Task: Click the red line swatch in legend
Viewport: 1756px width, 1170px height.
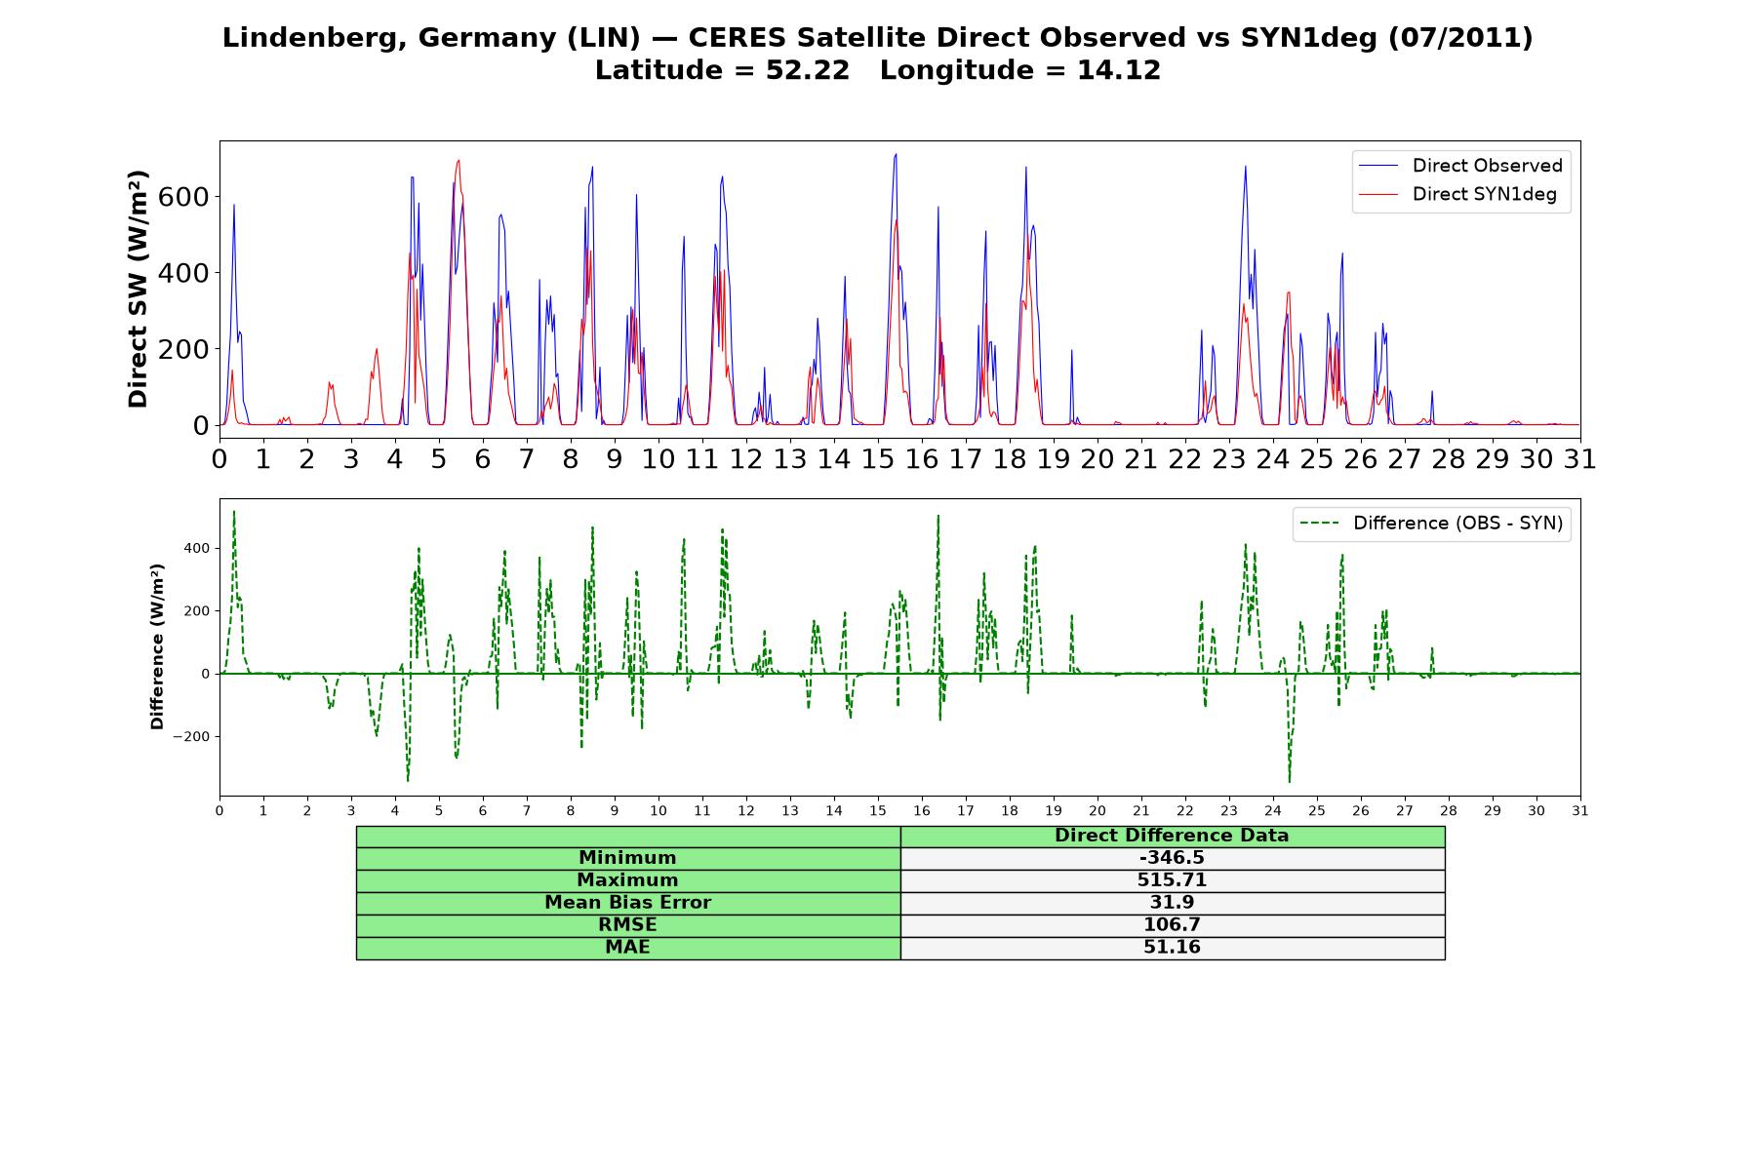Action: [x=1377, y=194]
